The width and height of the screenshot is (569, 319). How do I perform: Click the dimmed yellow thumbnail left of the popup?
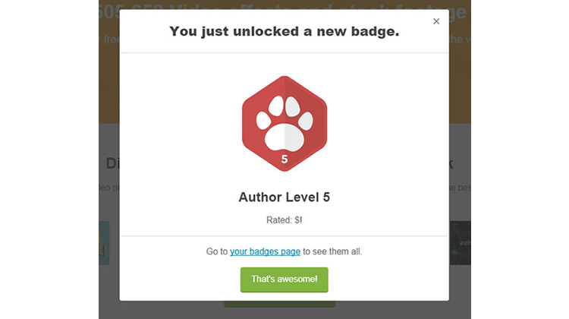pos(104,243)
